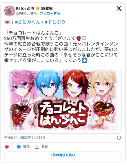Image resolution: width=127 pixels, height=166 pixels.
Task: Click the 共有 share label
Action: pos(45,147)
